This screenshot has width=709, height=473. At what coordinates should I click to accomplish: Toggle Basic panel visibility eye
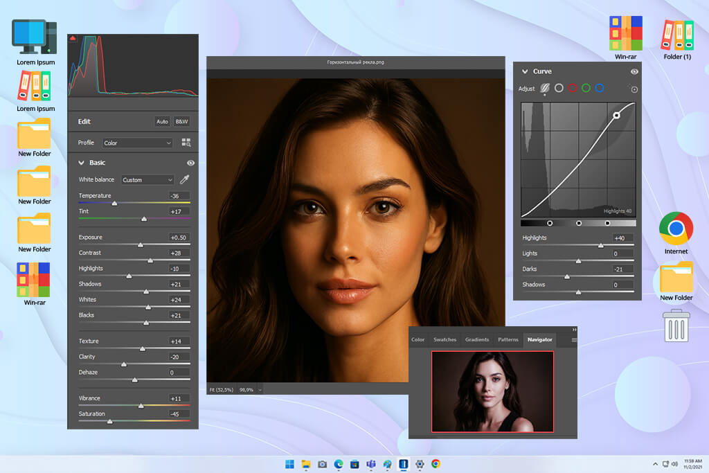tap(191, 163)
